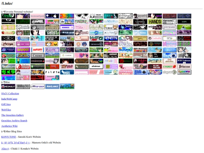Click the Virtua badge
Screen dimensions: 204x153
pos(96,61)
